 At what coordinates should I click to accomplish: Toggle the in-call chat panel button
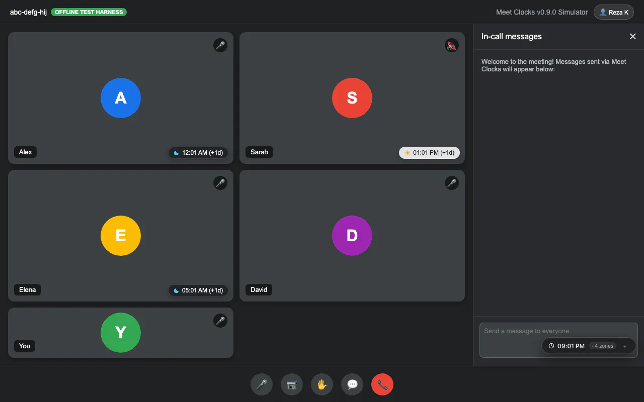352,385
